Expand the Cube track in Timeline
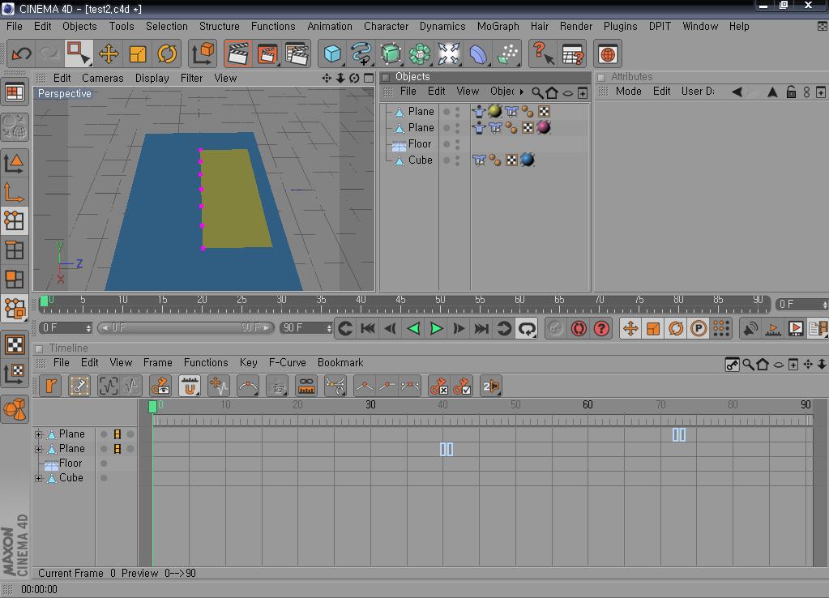Screen dimensions: 829x598 (39, 479)
